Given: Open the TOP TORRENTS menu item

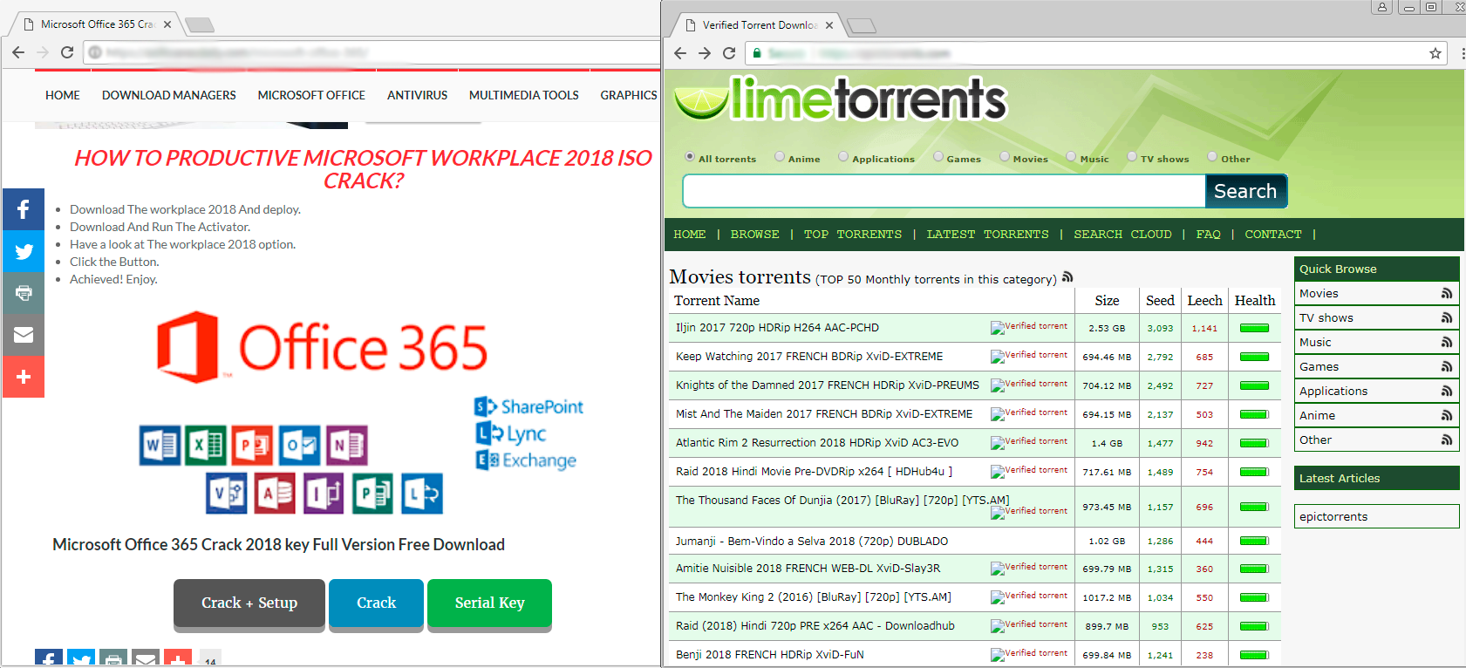Looking at the screenshot, I should point(852,235).
